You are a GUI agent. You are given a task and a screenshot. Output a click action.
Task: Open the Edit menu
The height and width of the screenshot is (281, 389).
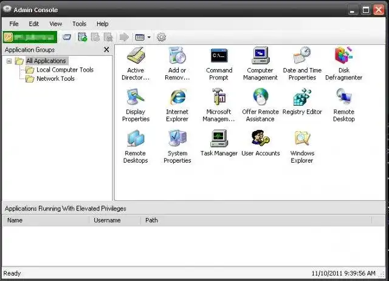(34, 24)
